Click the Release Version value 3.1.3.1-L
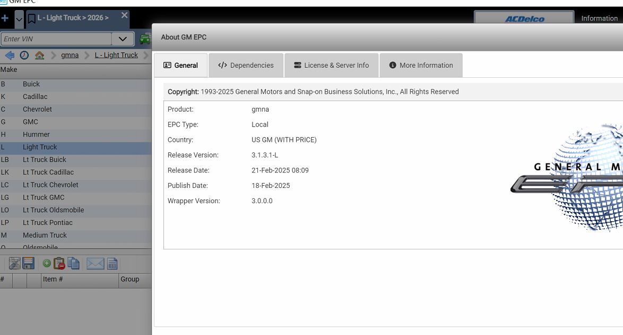 coord(265,155)
